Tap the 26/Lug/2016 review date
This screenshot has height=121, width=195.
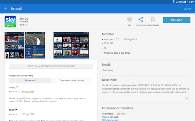[28, 114]
